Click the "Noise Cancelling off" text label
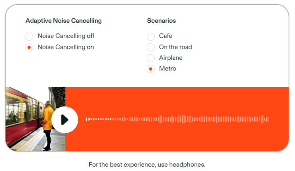 (66, 36)
